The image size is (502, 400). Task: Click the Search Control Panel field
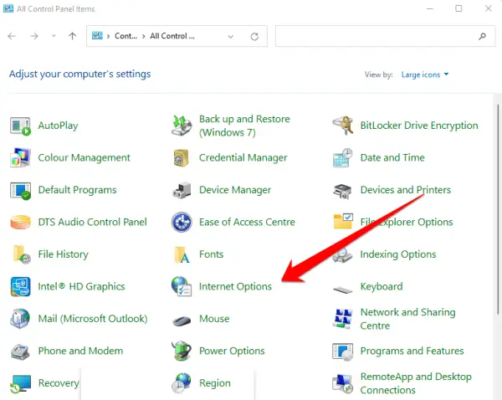(x=385, y=36)
